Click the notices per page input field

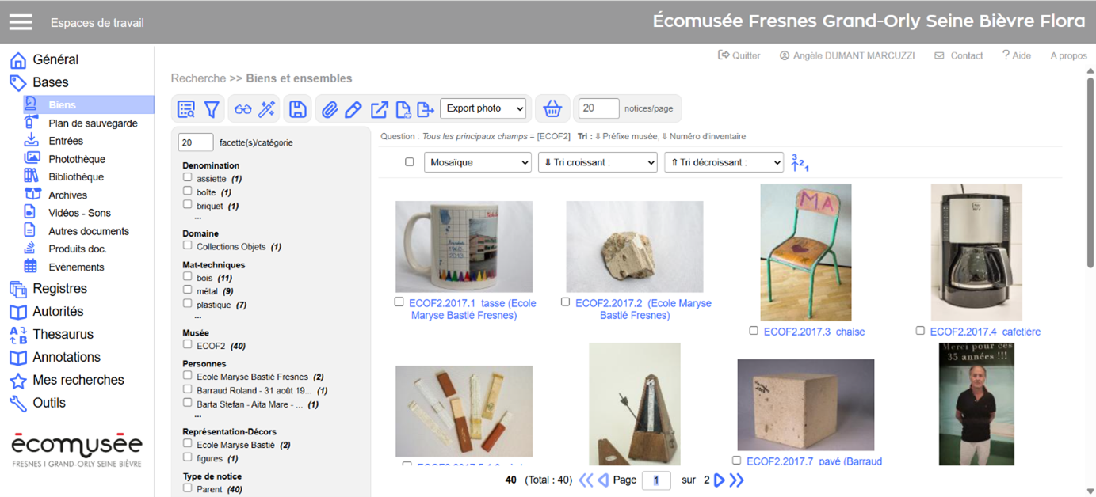598,108
